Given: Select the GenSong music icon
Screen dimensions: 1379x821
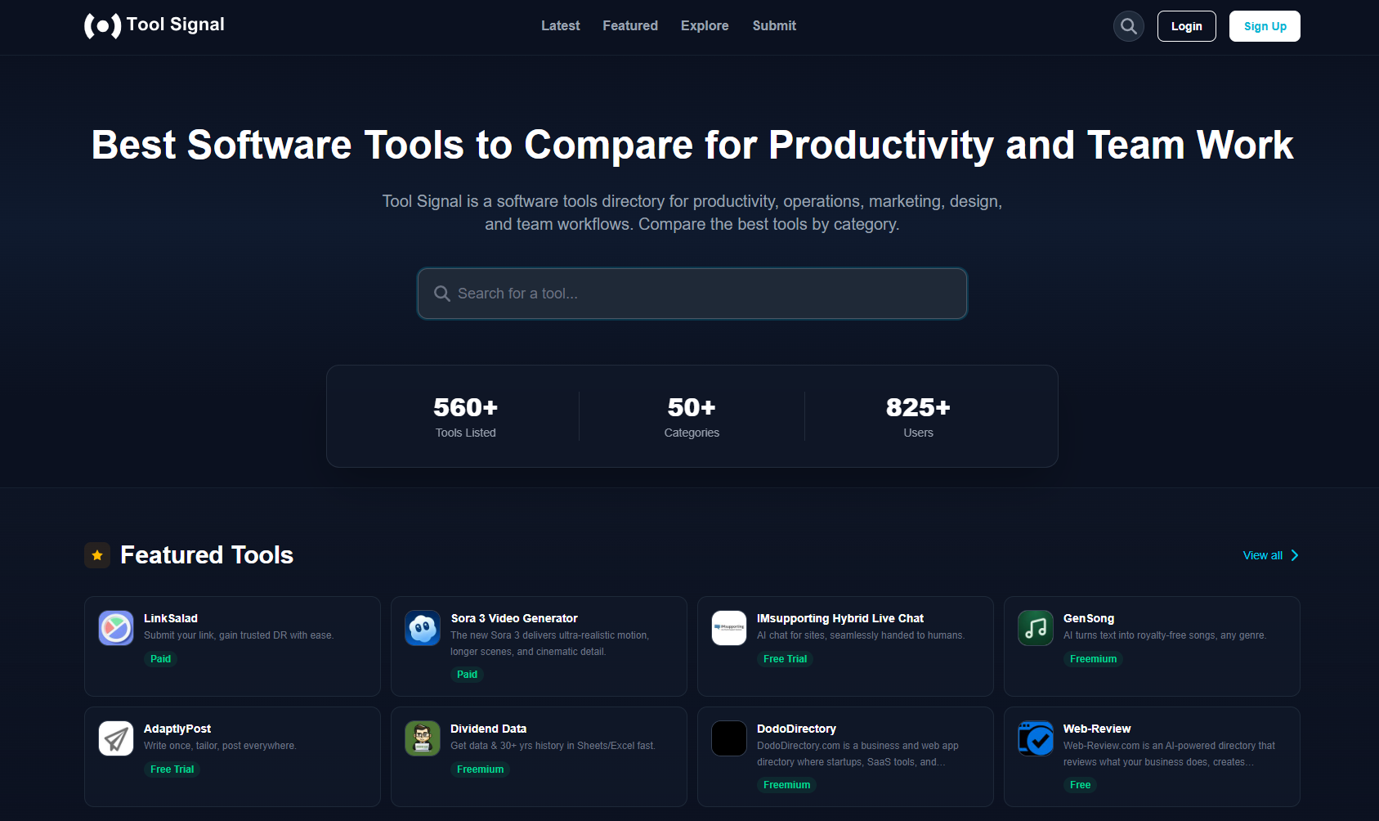Looking at the screenshot, I should click(1035, 628).
